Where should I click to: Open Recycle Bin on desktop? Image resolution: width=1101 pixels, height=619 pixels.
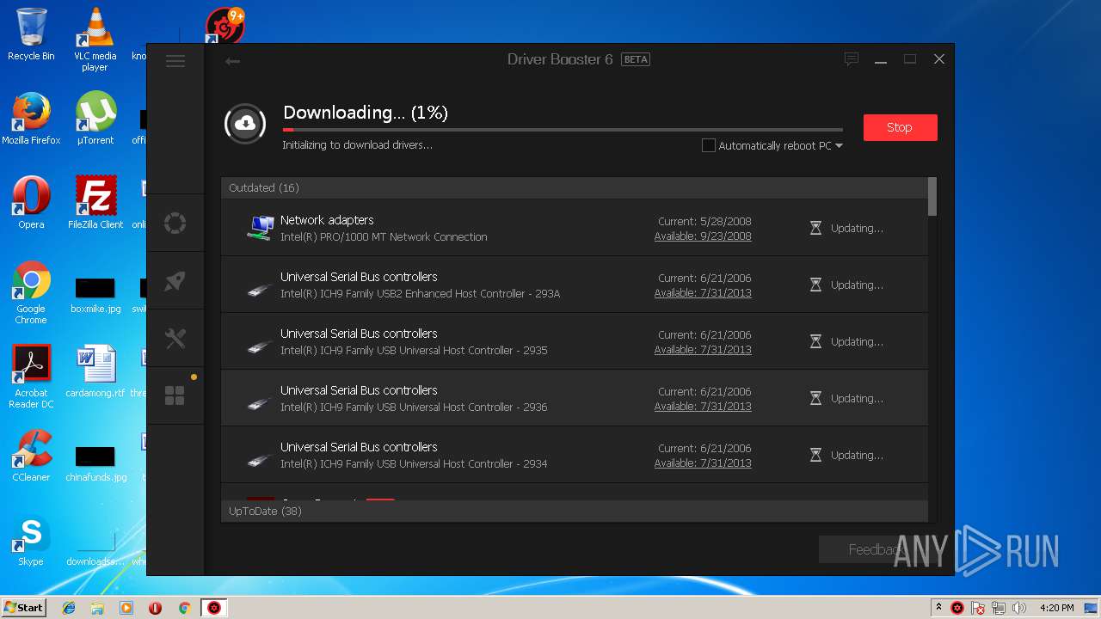31,34
